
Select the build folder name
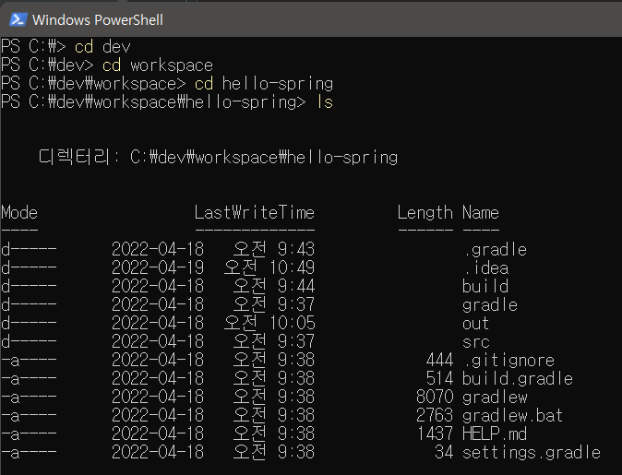pos(485,286)
